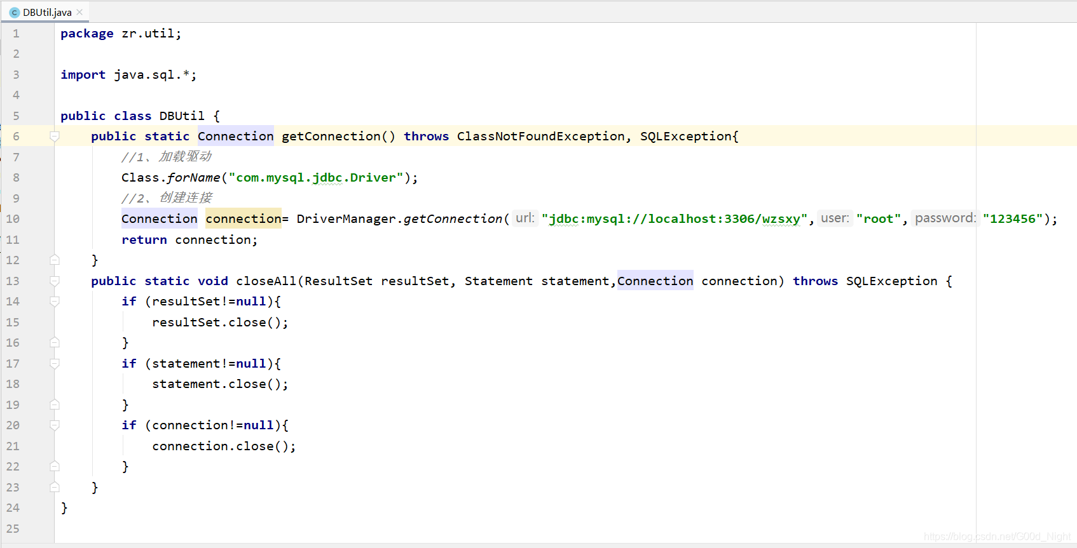Click highlighted 'Connection' parameter type on line 13
This screenshot has width=1077, height=548.
point(655,281)
